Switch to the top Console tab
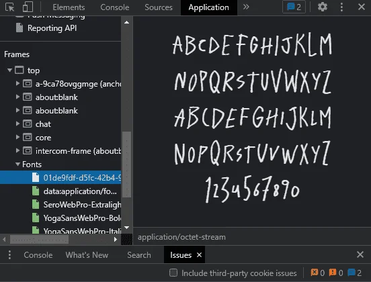Viewport: 371px width, 282px height. [115, 7]
